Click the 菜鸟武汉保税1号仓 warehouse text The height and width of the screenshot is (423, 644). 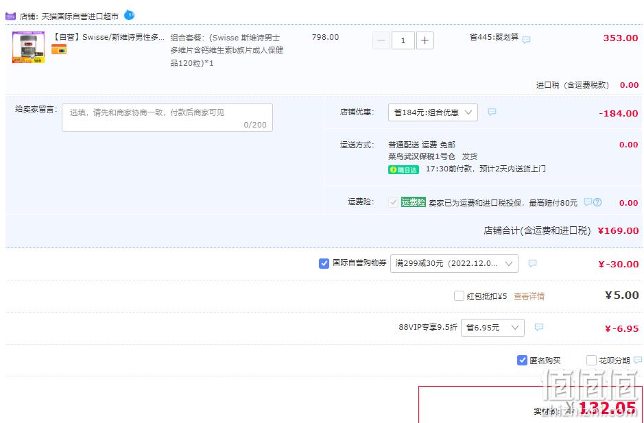click(422, 156)
